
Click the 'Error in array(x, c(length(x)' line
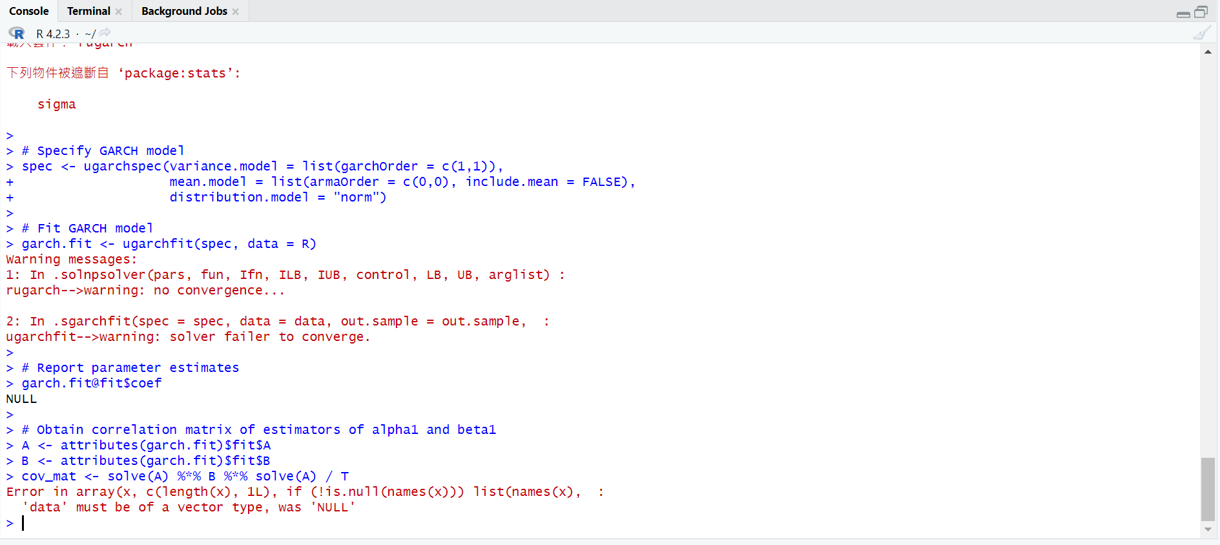[305, 491]
